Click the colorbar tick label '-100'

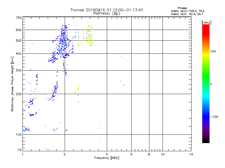[x=214, y=117]
